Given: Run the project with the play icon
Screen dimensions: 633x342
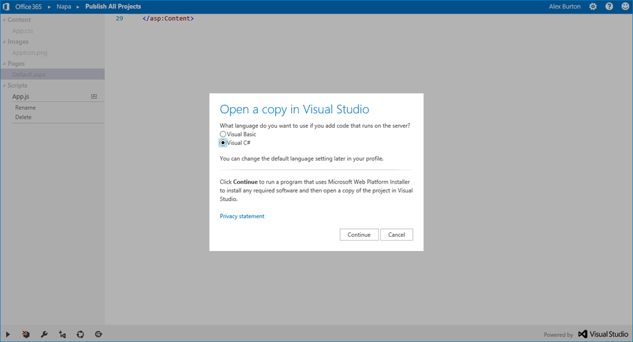Looking at the screenshot, I should click(x=7, y=335).
